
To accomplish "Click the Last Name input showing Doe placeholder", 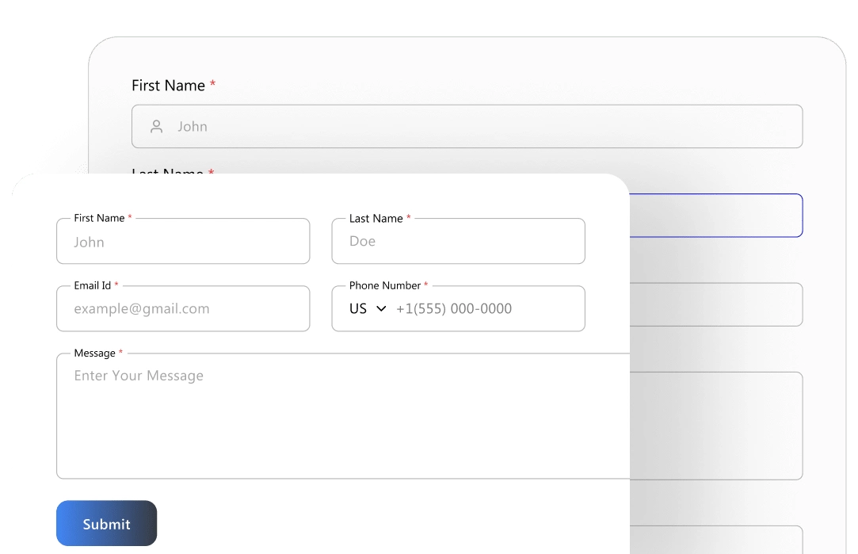I will pyautogui.click(x=458, y=241).
